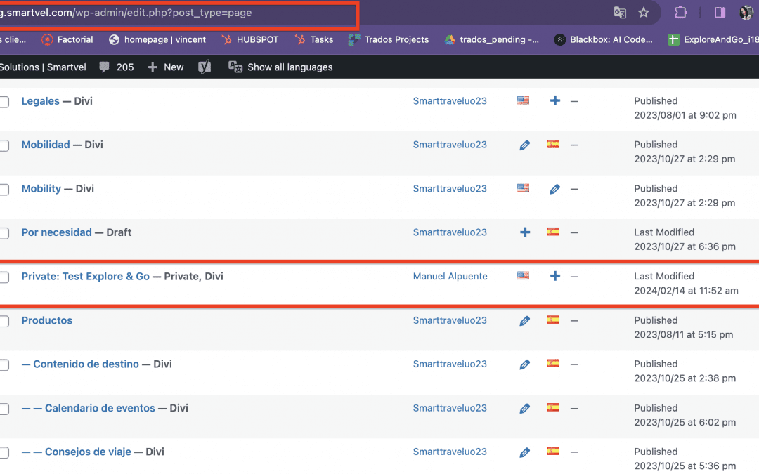The height and width of the screenshot is (474, 759).
Task: Bookmark page with the star icon
Action: [x=643, y=13]
